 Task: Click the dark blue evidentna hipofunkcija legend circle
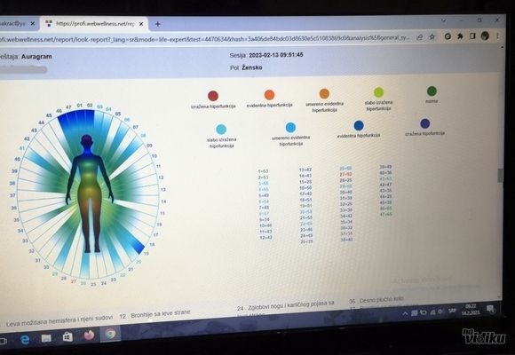(x=359, y=125)
